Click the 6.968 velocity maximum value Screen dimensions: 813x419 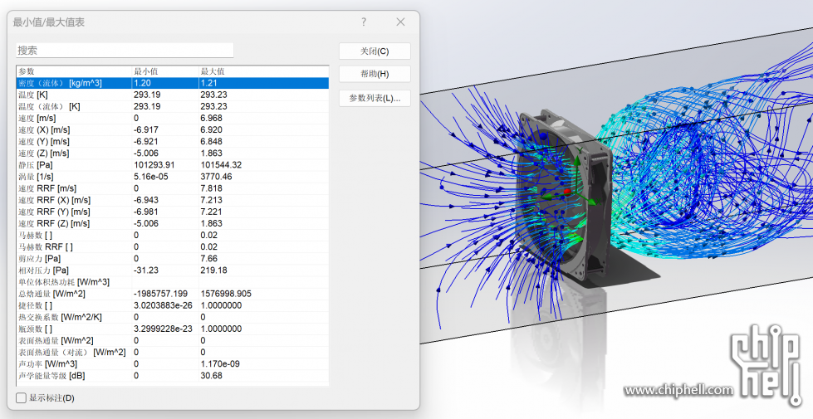(x=212, y=118)
